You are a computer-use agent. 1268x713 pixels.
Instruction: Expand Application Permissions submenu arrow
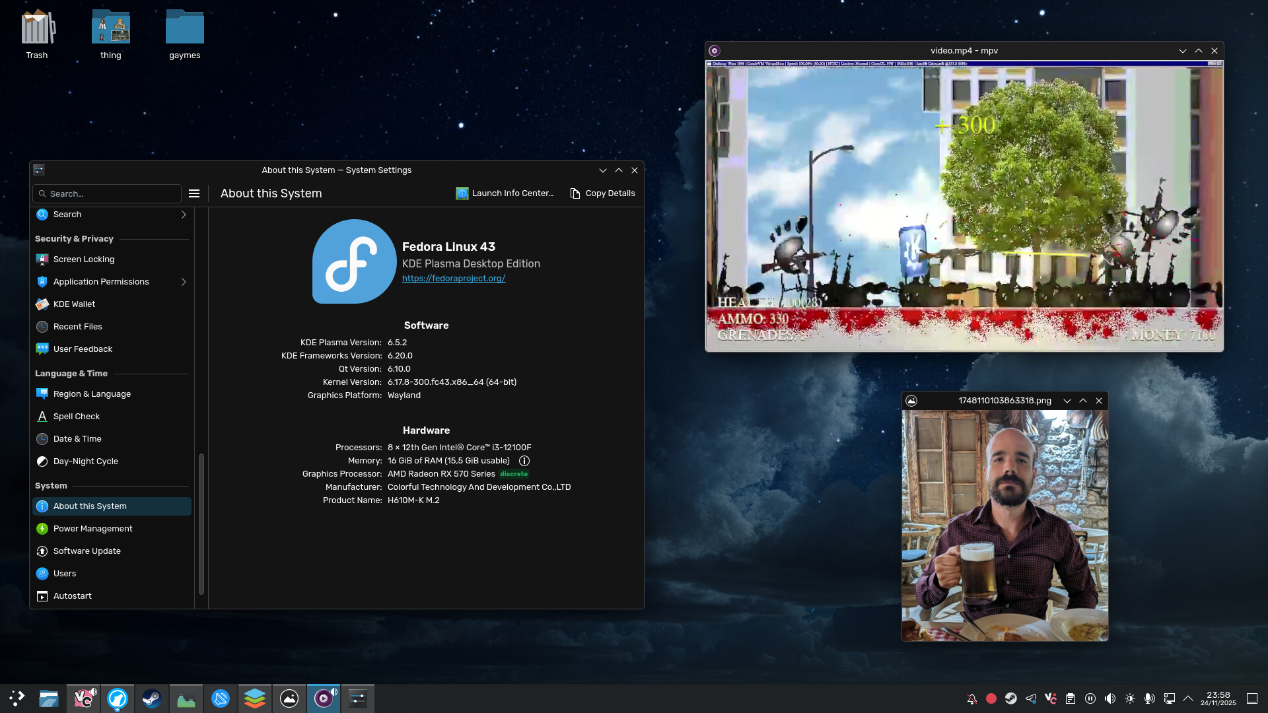click(184, 282)
